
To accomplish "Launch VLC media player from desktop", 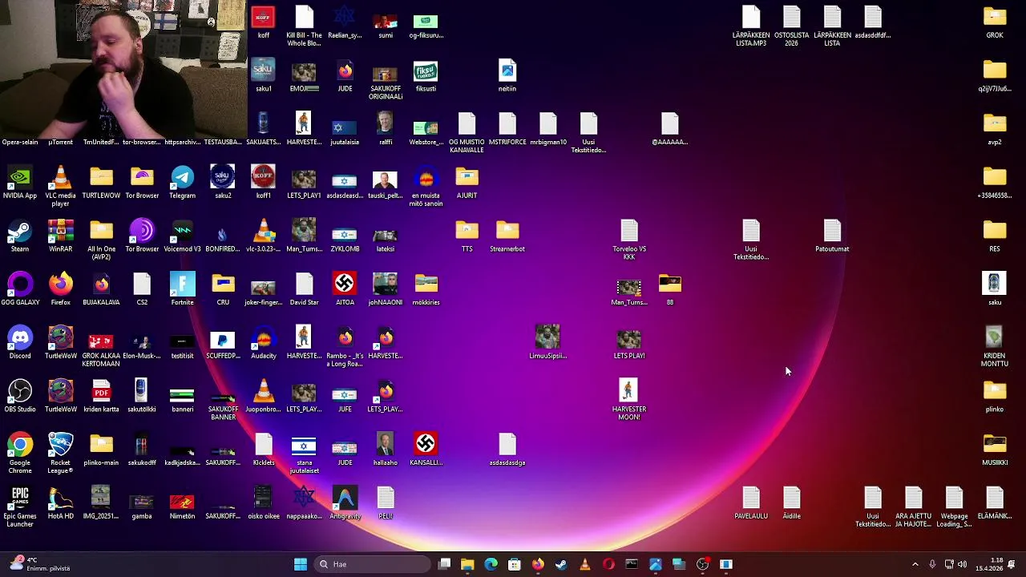I will pyautogui.click(x=60, y=186).
